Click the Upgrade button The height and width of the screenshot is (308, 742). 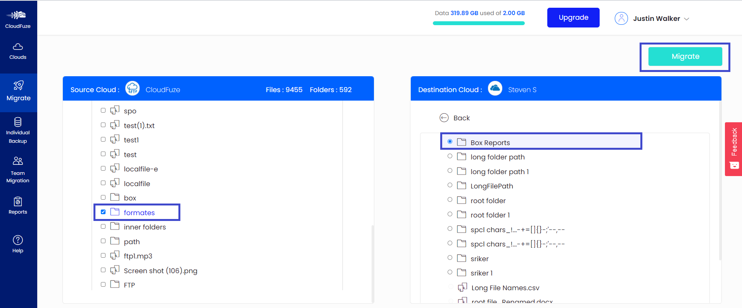(573, 17)
